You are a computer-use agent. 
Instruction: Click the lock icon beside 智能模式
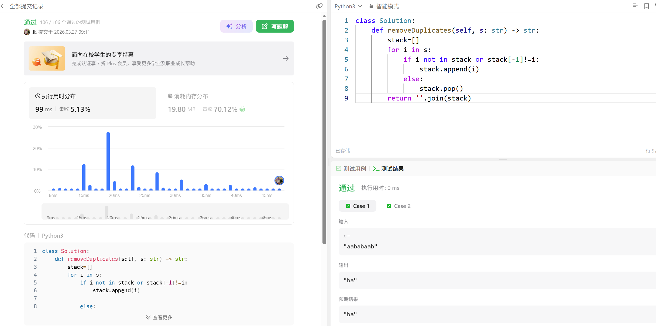(371, 6)
